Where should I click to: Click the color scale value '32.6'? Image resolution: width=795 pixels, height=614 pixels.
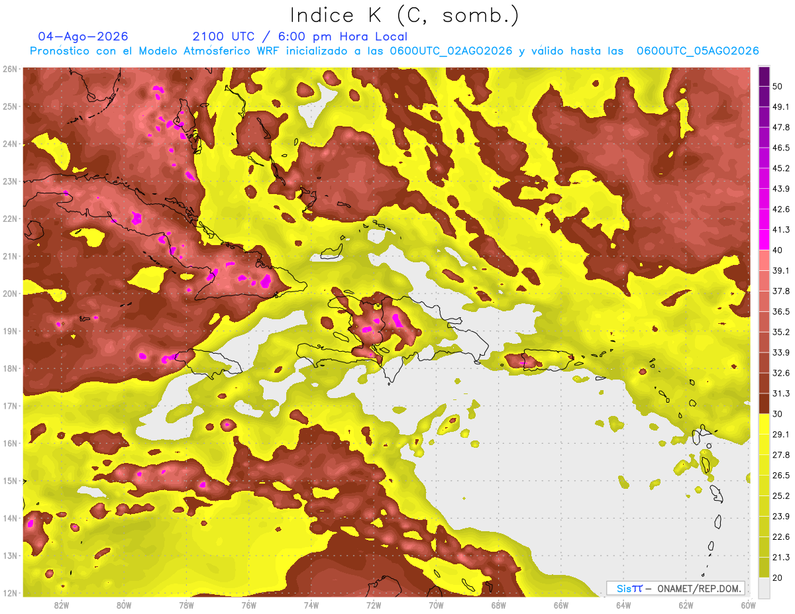pyautogui.click(x=782, y=373)
